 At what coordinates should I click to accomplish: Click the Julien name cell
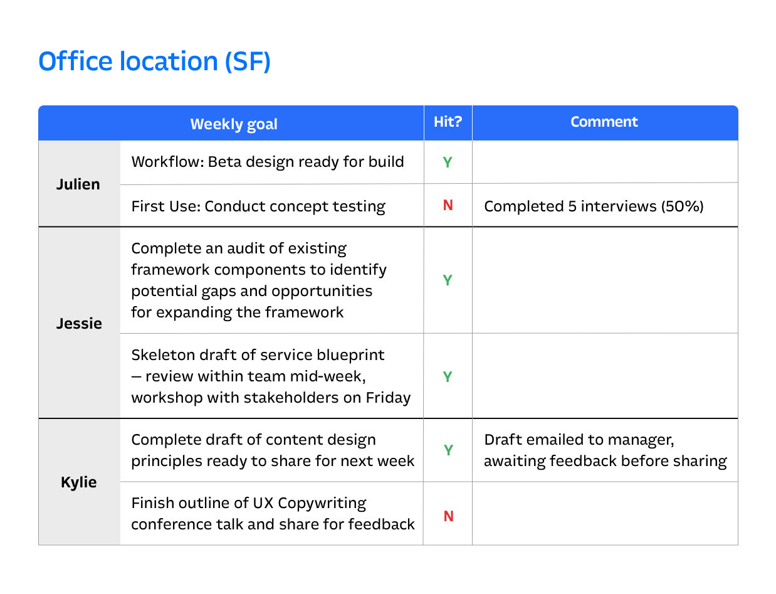pyautogui.click(x=78, y=184)
